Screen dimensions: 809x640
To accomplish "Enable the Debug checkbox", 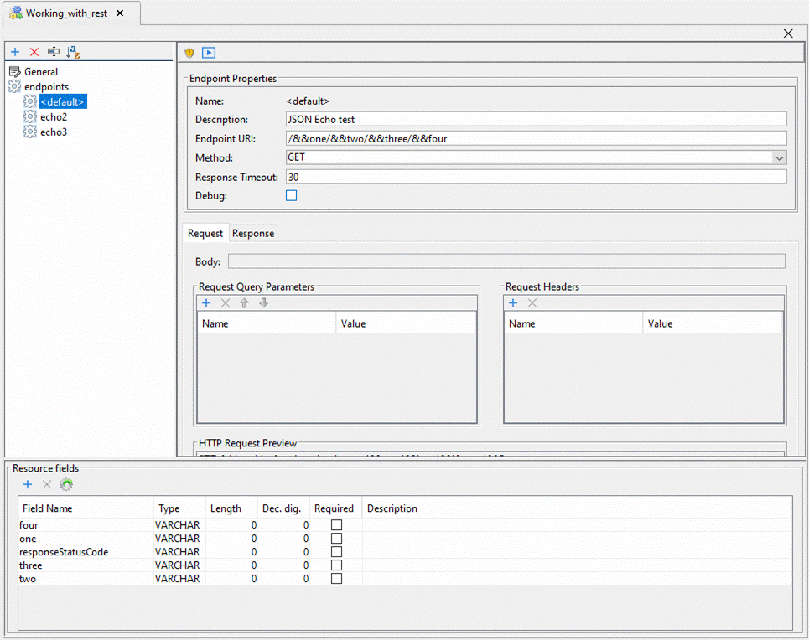I will pos(292,195).
